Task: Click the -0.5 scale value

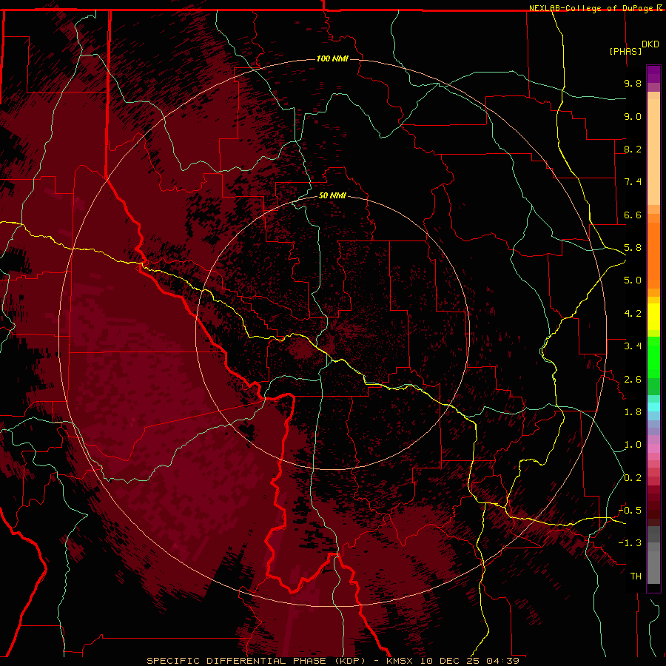Action: (630, 511)
